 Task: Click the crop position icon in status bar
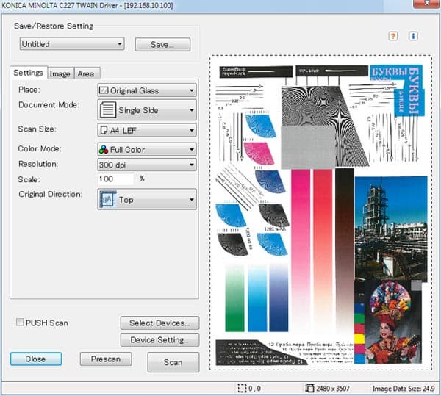242,389
